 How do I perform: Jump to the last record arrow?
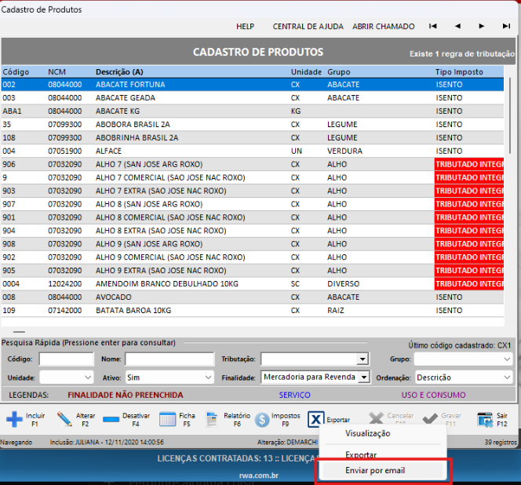506,26
